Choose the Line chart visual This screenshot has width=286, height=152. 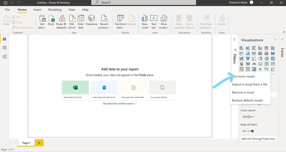point(242,53)
